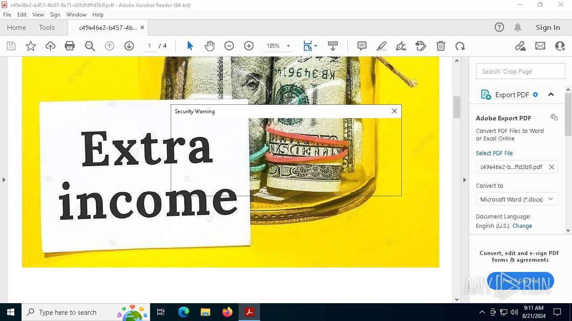Delete with the trash icon
The width and height of the screenshot is (572, 321).
441,46
